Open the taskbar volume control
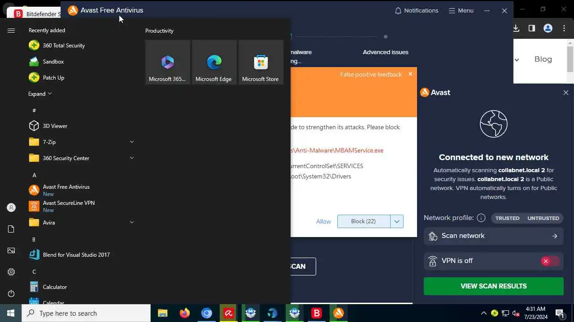 coord(516,313)
